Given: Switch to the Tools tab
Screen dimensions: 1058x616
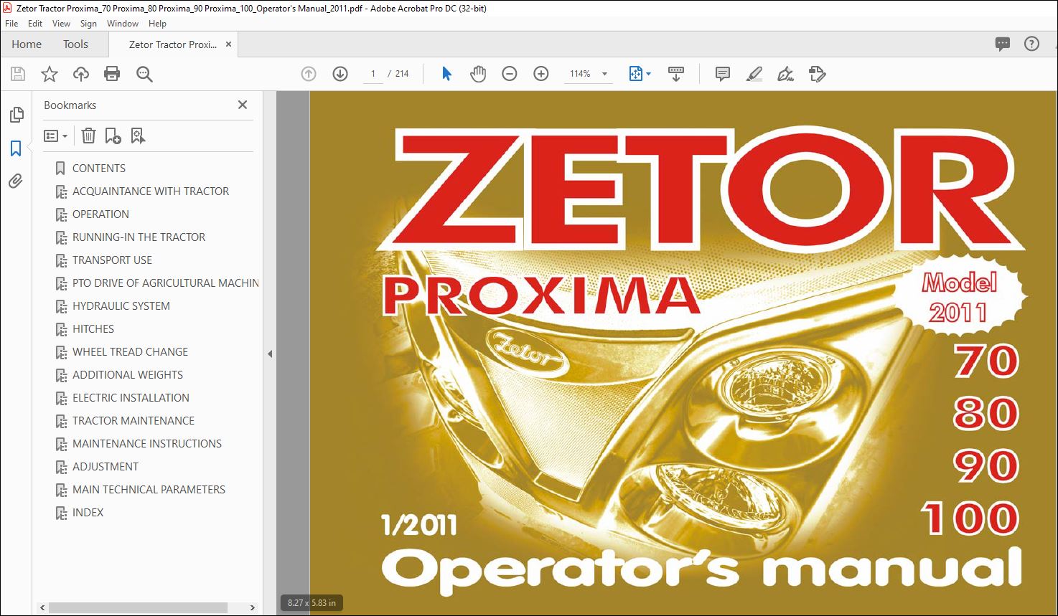Looking at the screenshot, I should coord(75,44).
